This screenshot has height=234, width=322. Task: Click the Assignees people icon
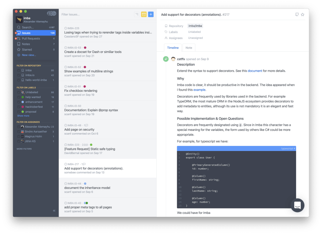coord(166,38)
